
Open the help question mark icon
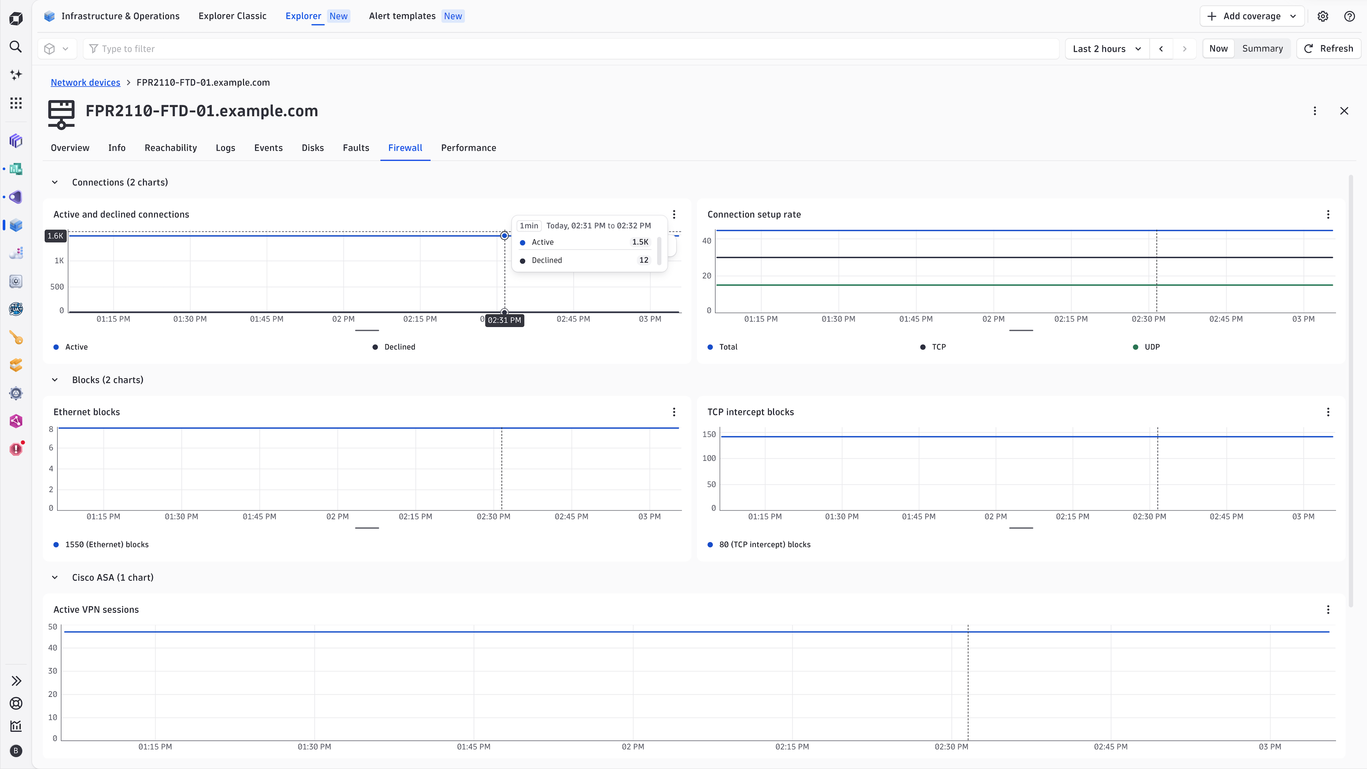(1350, 16)
